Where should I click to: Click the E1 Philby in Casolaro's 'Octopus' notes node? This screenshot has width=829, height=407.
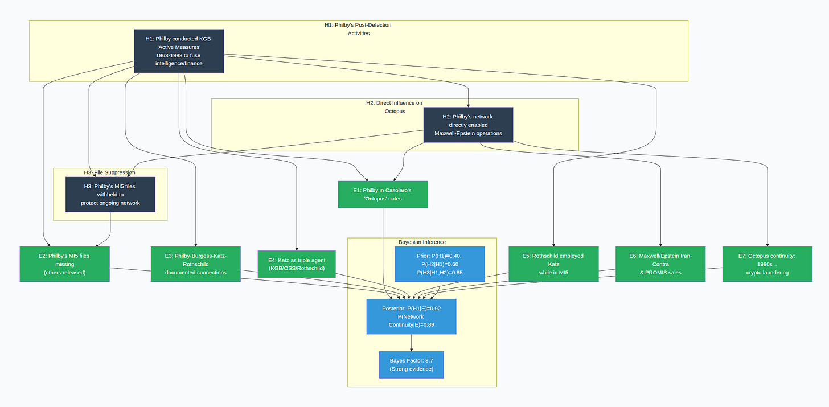pyautogui.click(x=383, y=194)
